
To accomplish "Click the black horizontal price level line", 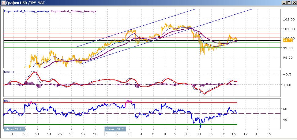I will click(142, 40).
